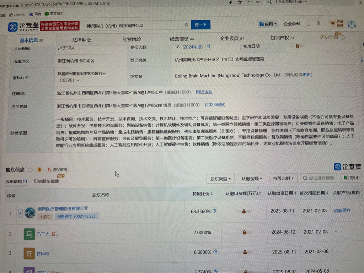The image size is (364, 273).
Task: Click the lock icon in 马三光 row
Action: (x=245, y=232)
